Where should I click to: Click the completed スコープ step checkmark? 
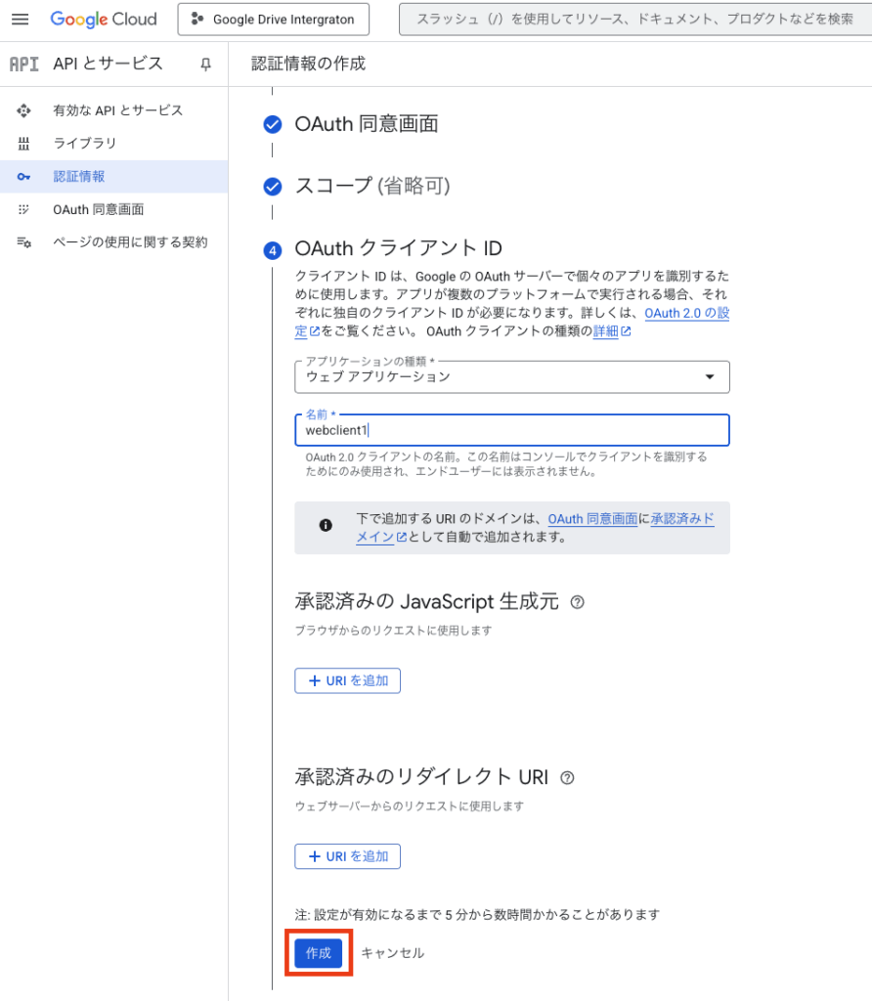click(274, 186)
